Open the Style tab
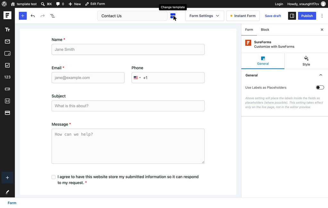328x208 pixels. click(306, 61)
